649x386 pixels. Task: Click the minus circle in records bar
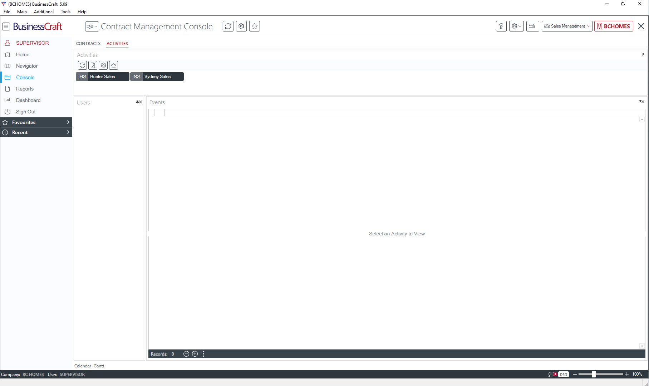tap(186, 354)
